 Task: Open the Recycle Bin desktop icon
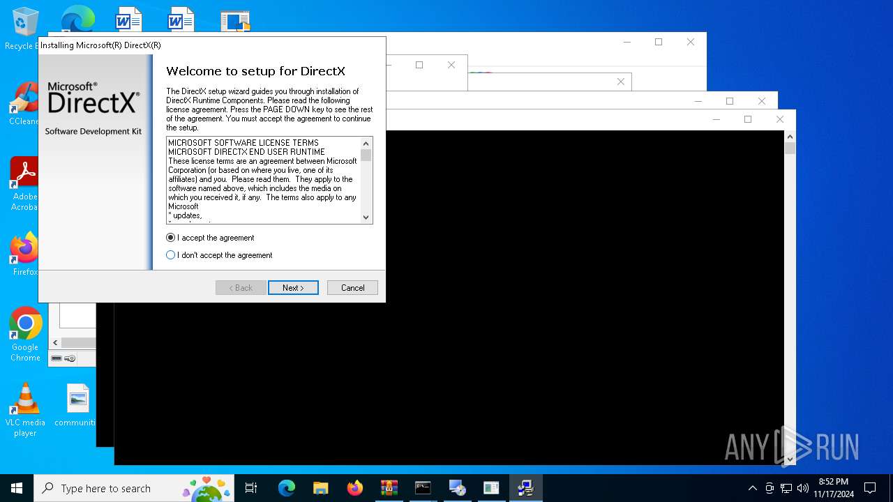(25, 29)
